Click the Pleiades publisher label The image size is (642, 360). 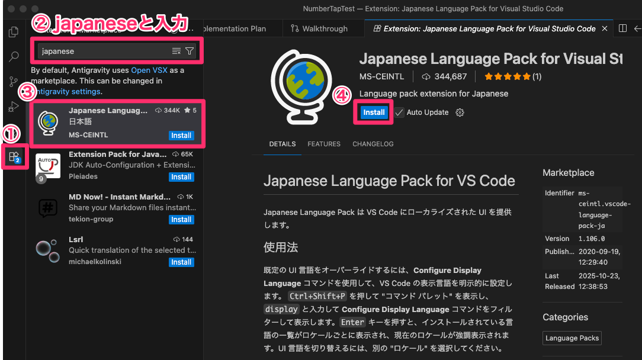click(83, 176)
